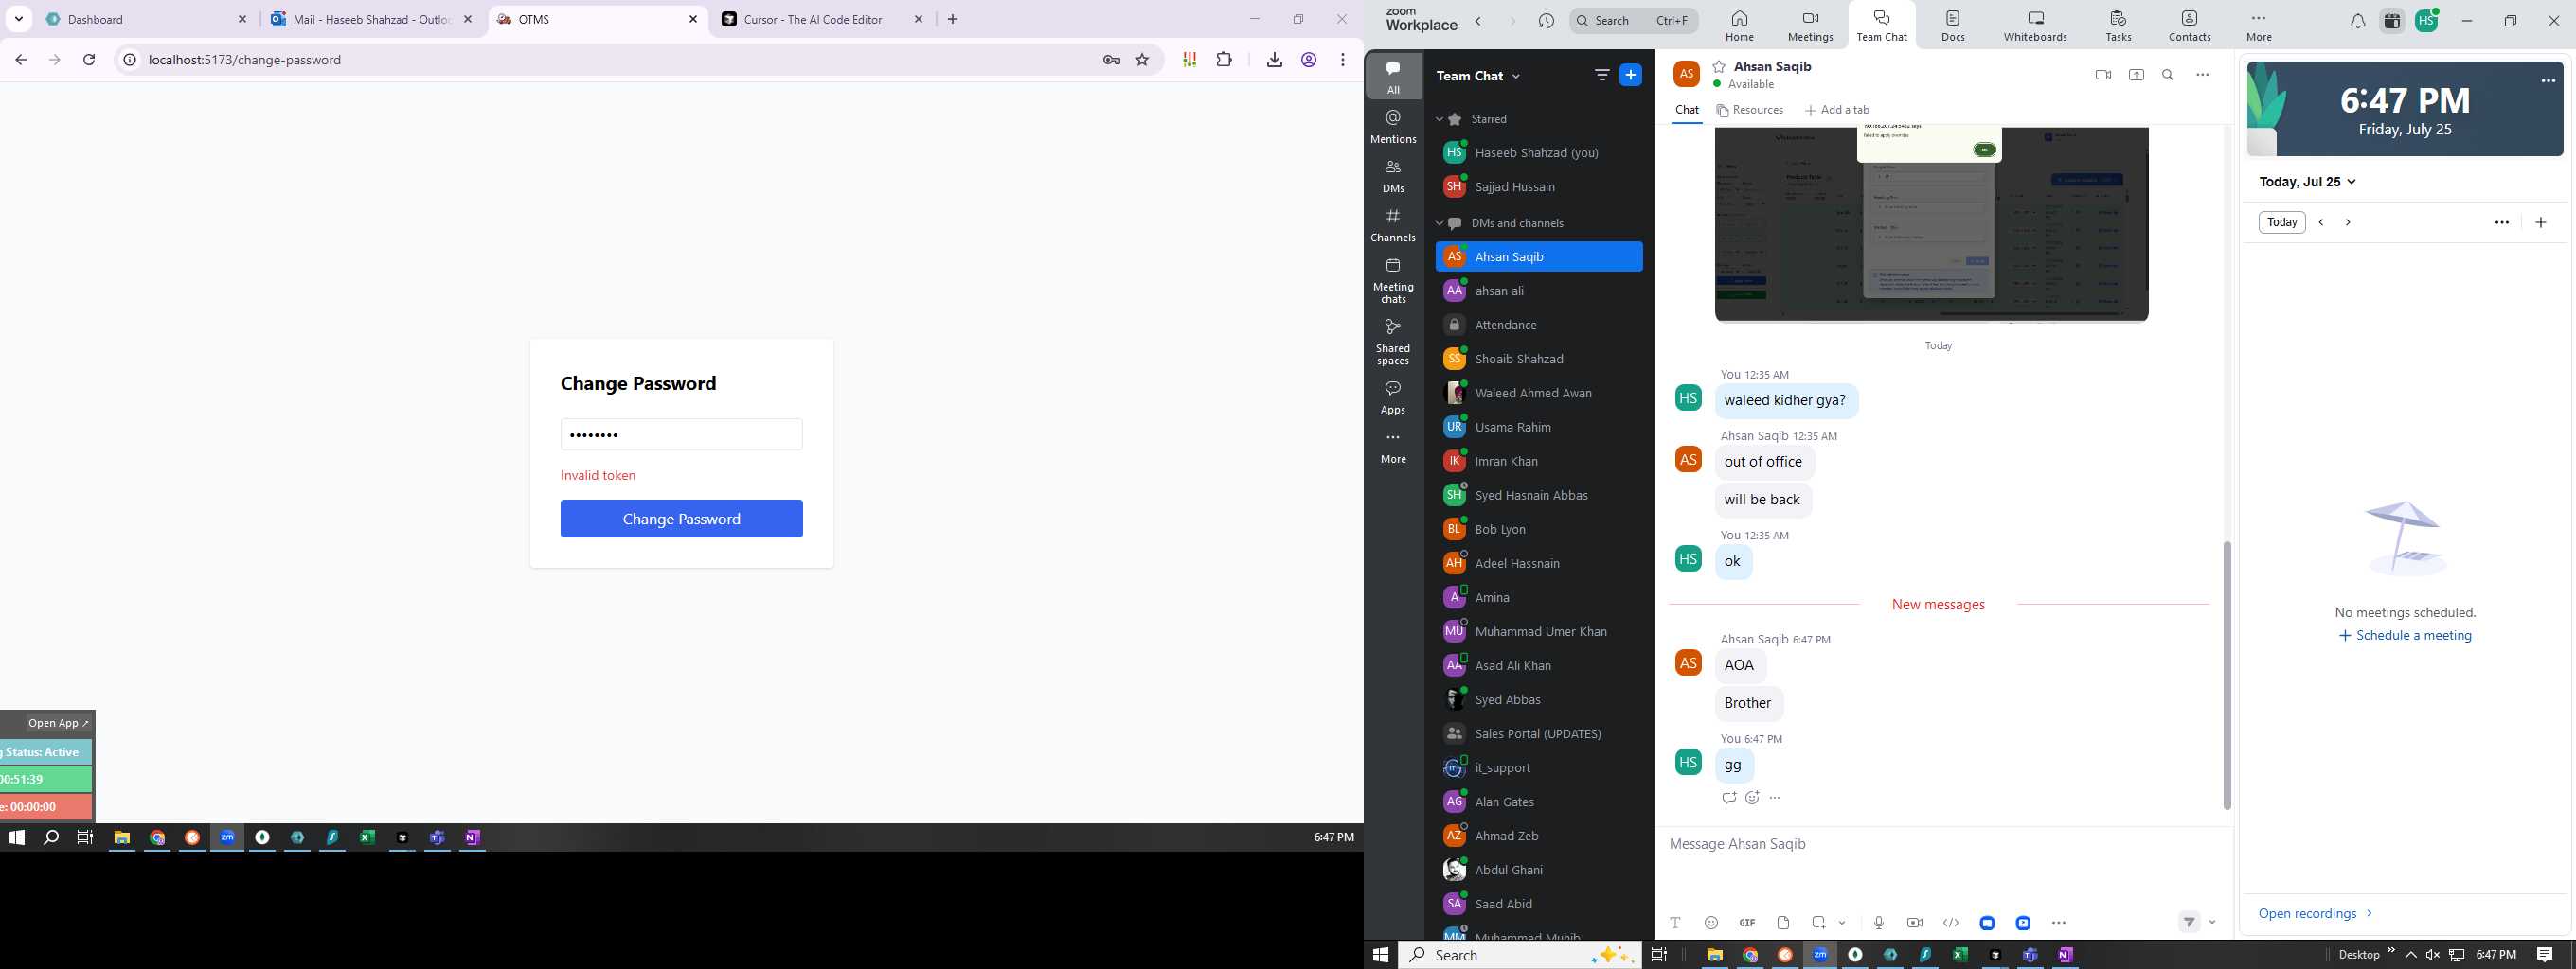Start a video call with Ahsan Saqib
Viewport: 2576px width, 969px height.
coord(2103,75)
